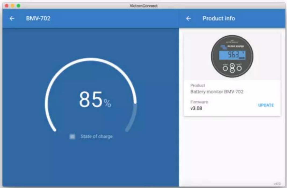Screen dimensions: 287x188
Task: Go back from the BMV-702 screen
Action: [12, 18]
